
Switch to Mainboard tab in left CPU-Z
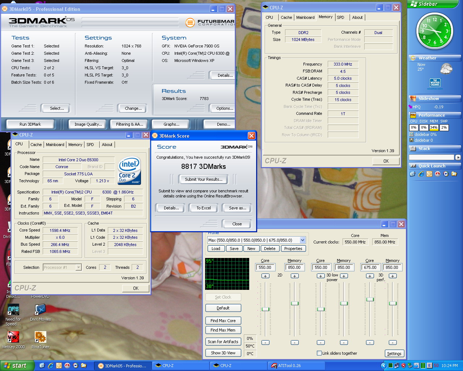coord(55,145)
